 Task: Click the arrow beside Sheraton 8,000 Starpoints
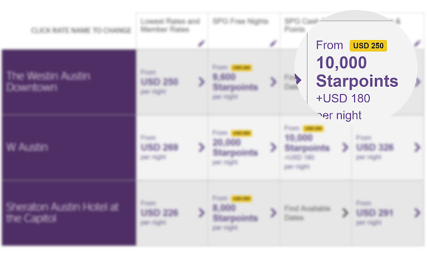[273, 212]
